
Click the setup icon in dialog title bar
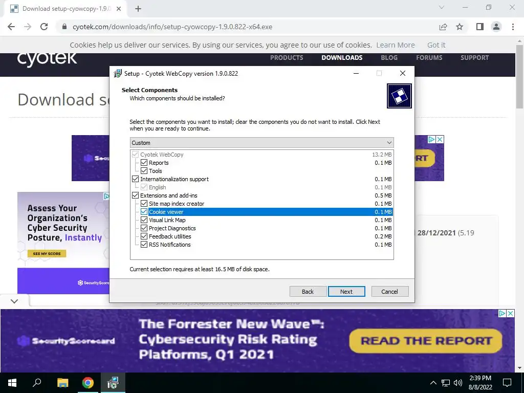pyautogui.click(x=118, y=73)
